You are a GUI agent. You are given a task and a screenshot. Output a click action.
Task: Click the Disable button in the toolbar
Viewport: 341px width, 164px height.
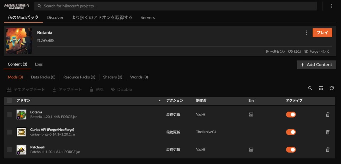[121, 90]
